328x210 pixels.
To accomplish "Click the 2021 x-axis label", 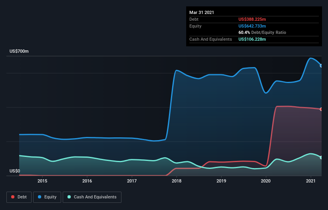I will 311,181.
